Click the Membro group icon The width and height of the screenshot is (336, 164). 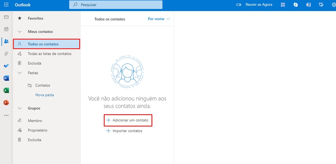(19, 121)
